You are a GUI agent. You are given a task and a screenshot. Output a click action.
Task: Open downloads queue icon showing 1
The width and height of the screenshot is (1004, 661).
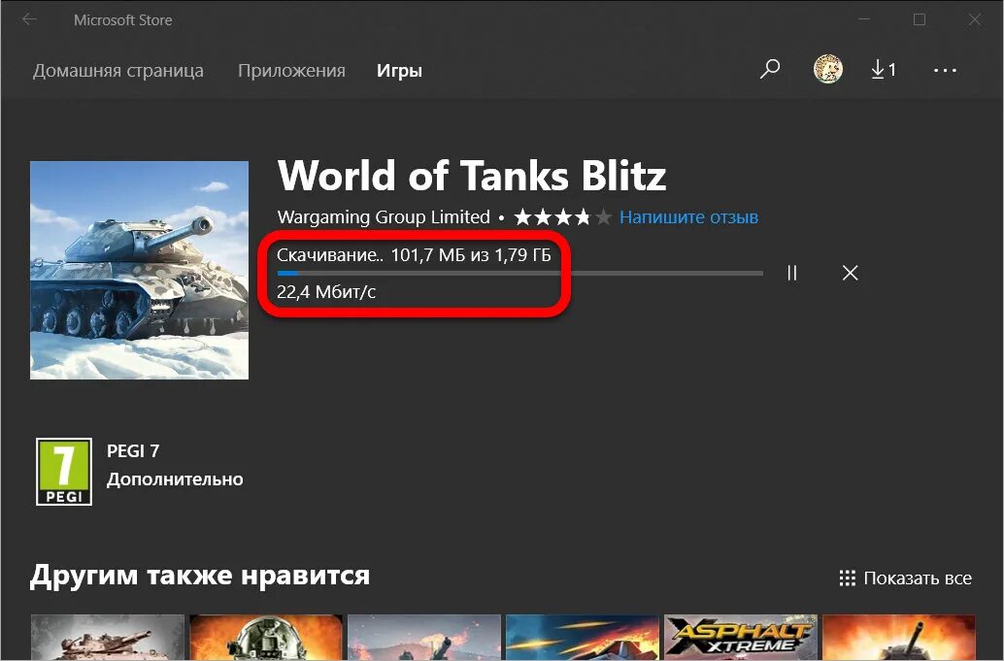tap(884, 69)
